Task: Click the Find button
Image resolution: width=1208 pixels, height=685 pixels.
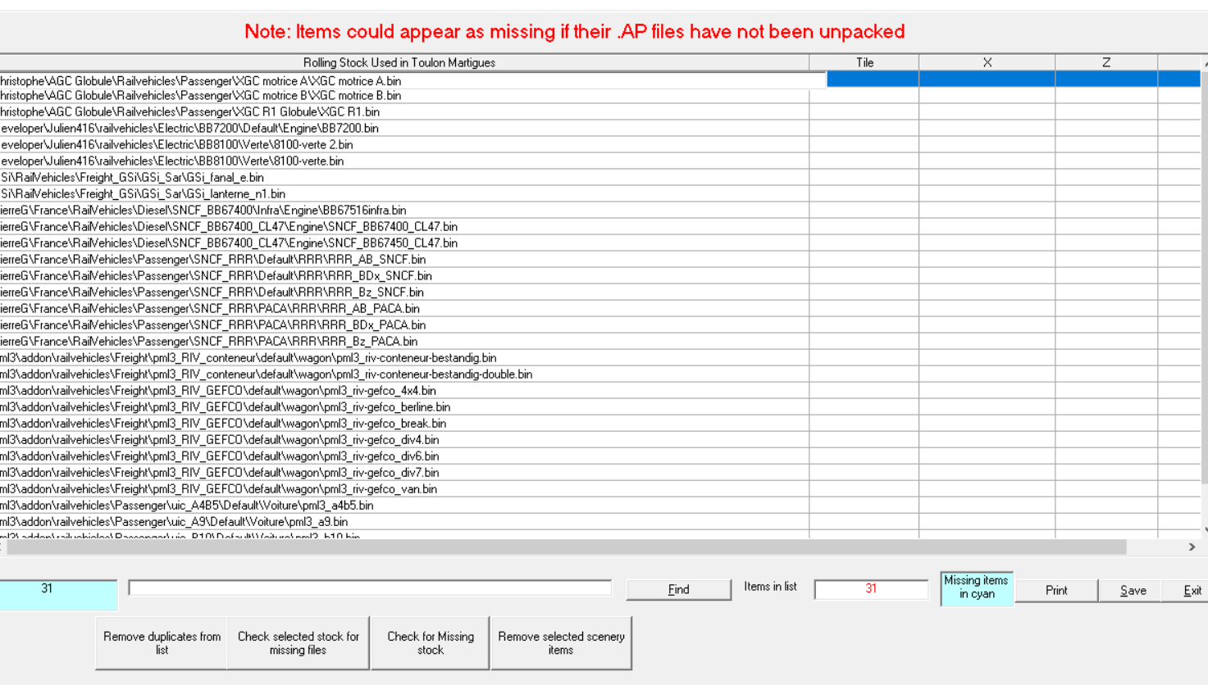Action: 678,589
